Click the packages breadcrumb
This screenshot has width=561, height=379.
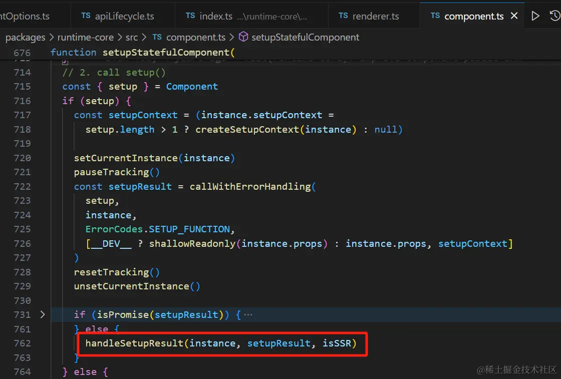26,37
